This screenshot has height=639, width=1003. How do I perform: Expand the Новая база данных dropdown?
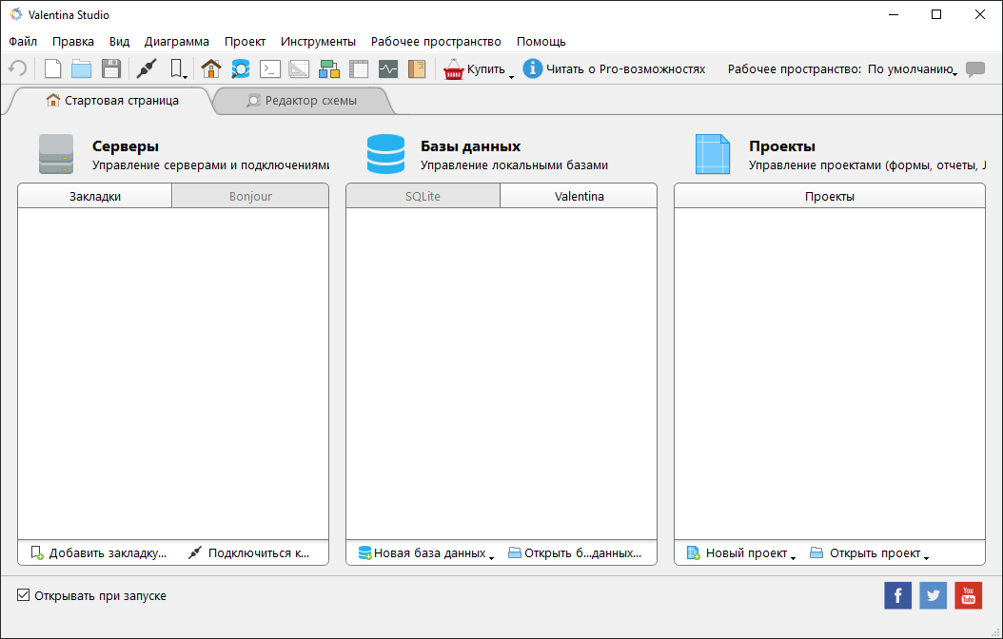(x=491, y=555)
